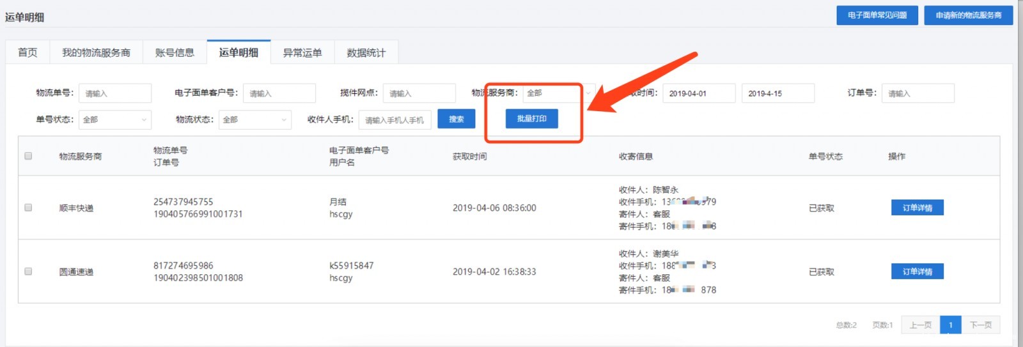View 订单详情 for the 圆通速递 order
This screenshot has width=1023, height=347.
[917, 272]
